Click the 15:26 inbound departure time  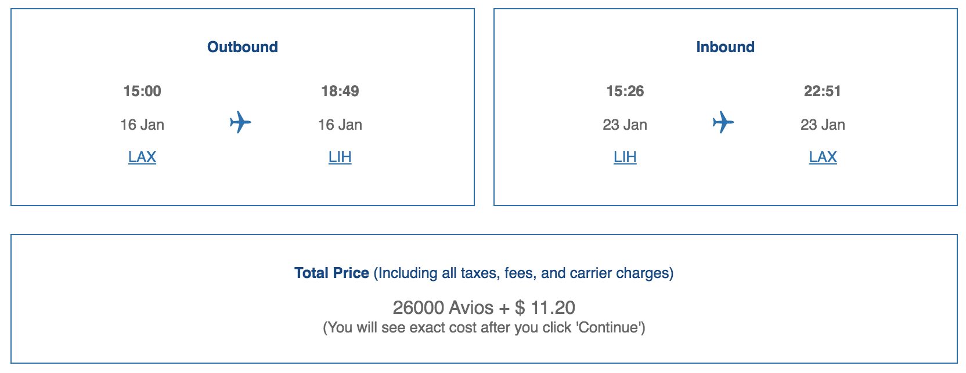(x=625, y=91)
